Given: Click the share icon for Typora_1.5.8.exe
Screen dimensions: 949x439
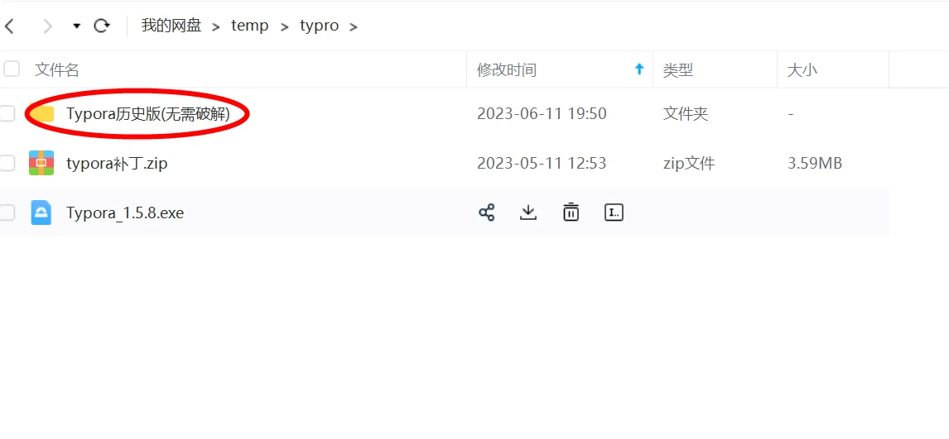Looking at the screenshot, I should [x=487, y=212].
